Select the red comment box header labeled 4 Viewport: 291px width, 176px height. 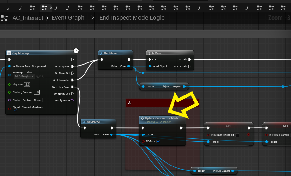162,103
